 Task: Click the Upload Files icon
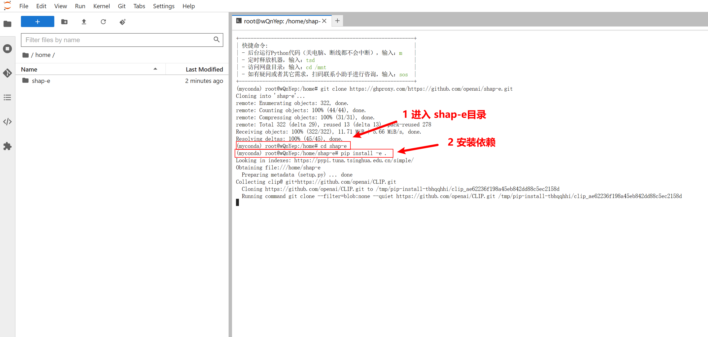tap(84, 22)
